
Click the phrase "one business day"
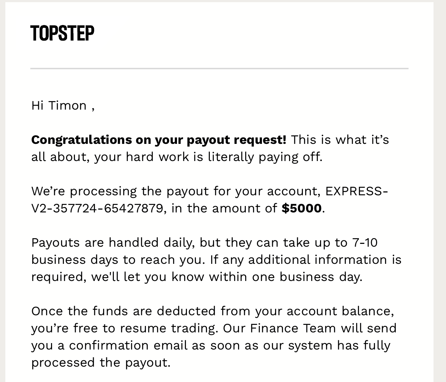306,277
